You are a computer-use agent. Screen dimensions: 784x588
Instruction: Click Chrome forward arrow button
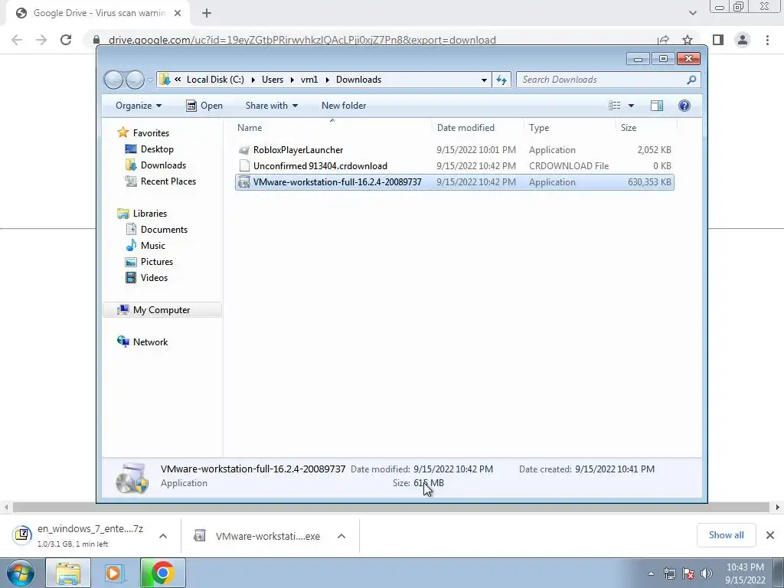[x=41, y=40]
